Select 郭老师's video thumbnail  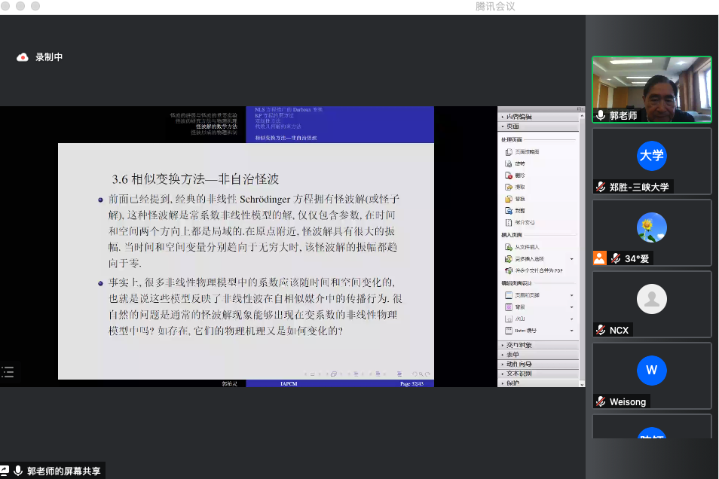[x=651, y=88]
